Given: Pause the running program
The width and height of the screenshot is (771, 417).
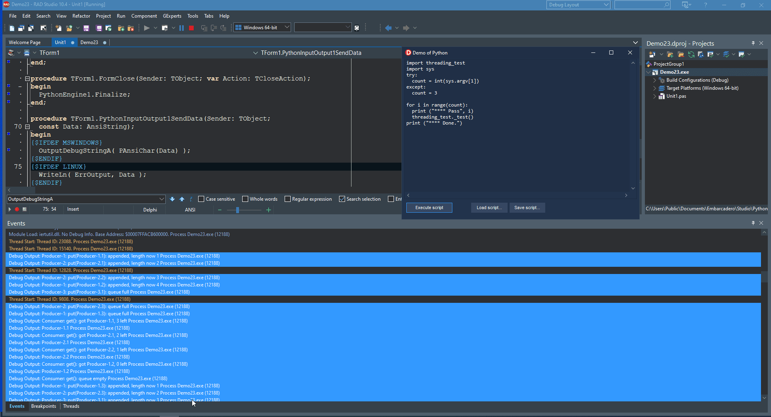Looking at the screenshot, I should 181,28.
